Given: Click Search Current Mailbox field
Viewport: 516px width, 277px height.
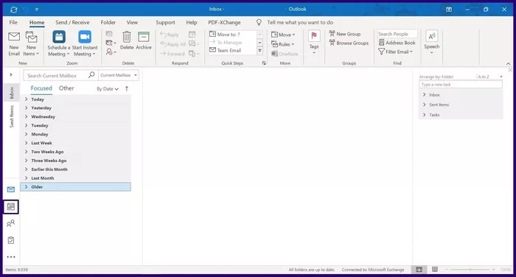Looking at the screenshot, I should [x=55, y=75].
